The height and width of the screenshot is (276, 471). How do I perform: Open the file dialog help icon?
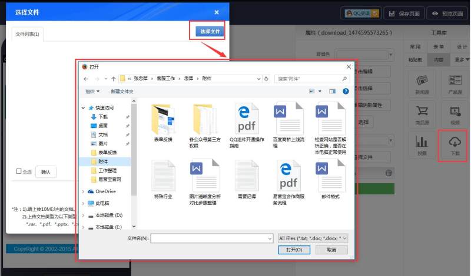(x=346, y=92)
